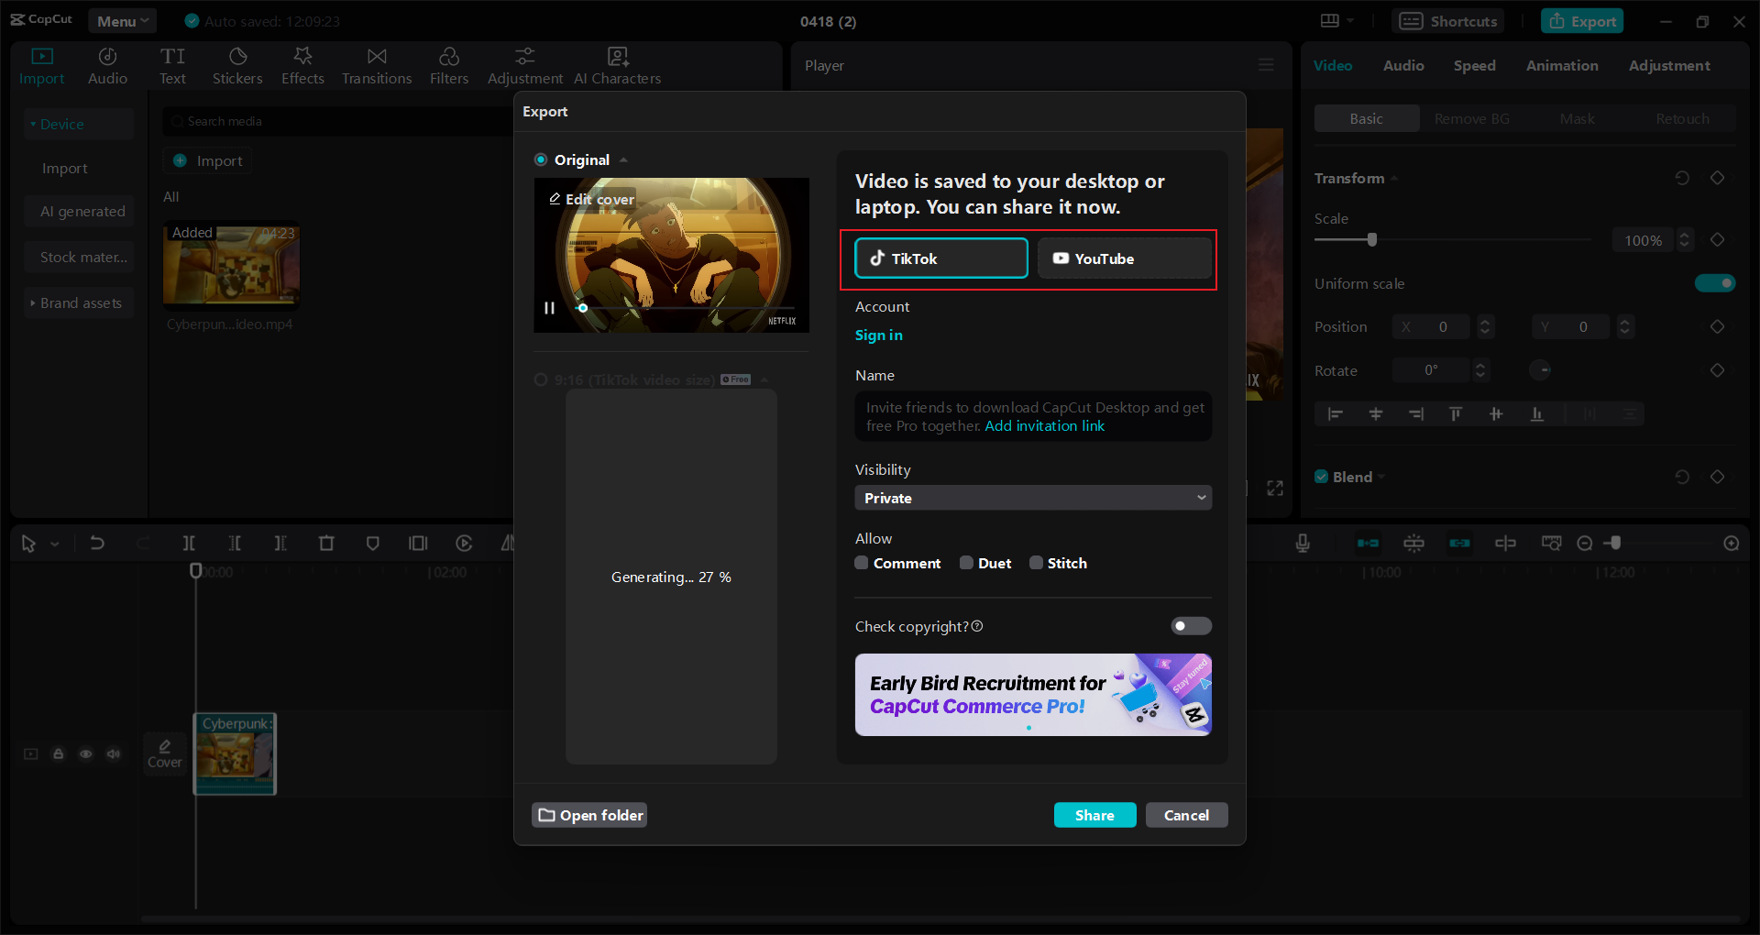1760x935 pixels.
Task: Enable the Duet checkbox
Action: (966, 563)
